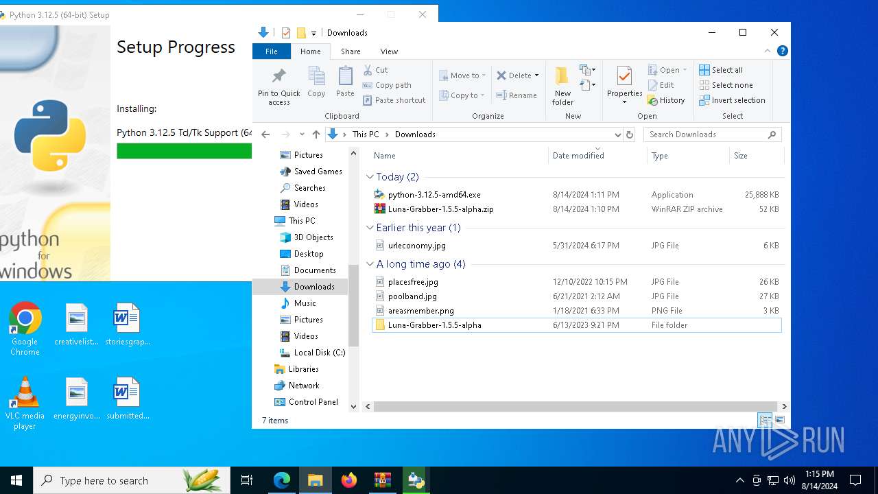878x494 pixels.
Task: Collapse Earlier this year (1) group
Action: click(x=370, y=228)
